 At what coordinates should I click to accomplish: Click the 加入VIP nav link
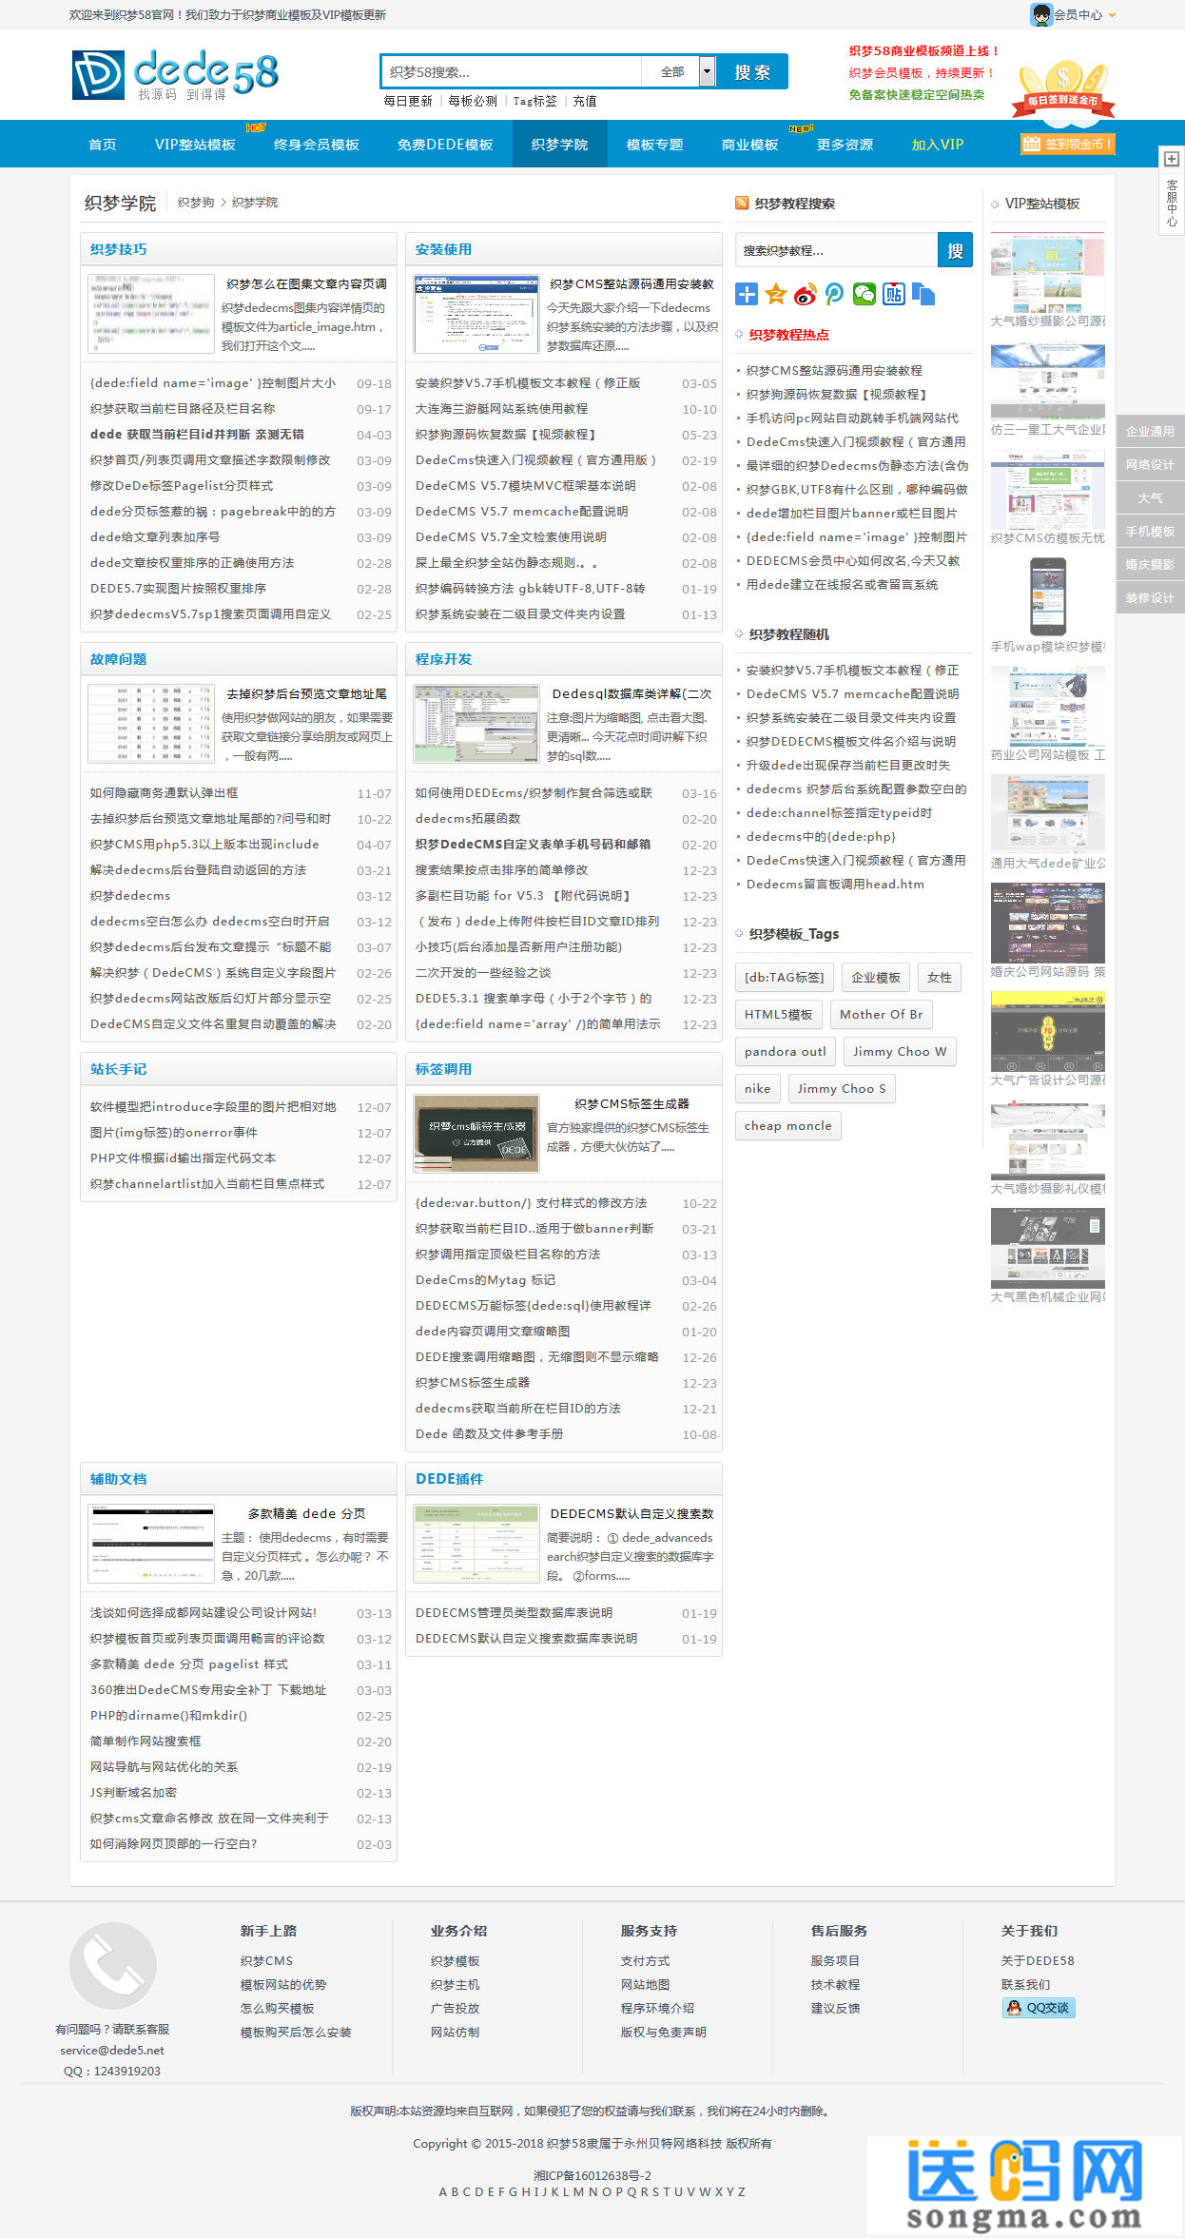click(x=938, y=145)
